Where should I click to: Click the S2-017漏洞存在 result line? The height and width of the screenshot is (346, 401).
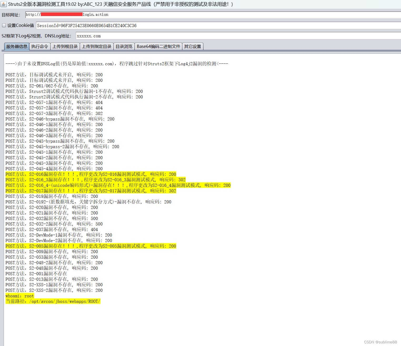click(x=91, y=191)
